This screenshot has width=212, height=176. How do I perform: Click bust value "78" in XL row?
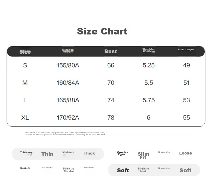click(111, 118)
